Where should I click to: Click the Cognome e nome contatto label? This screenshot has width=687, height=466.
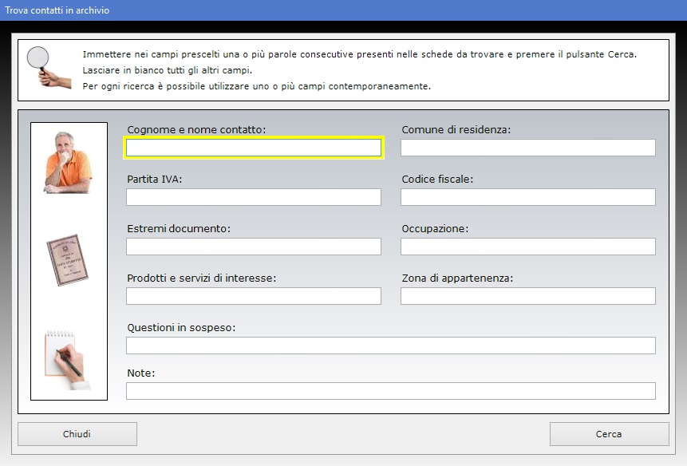click(x=196, y=129)
